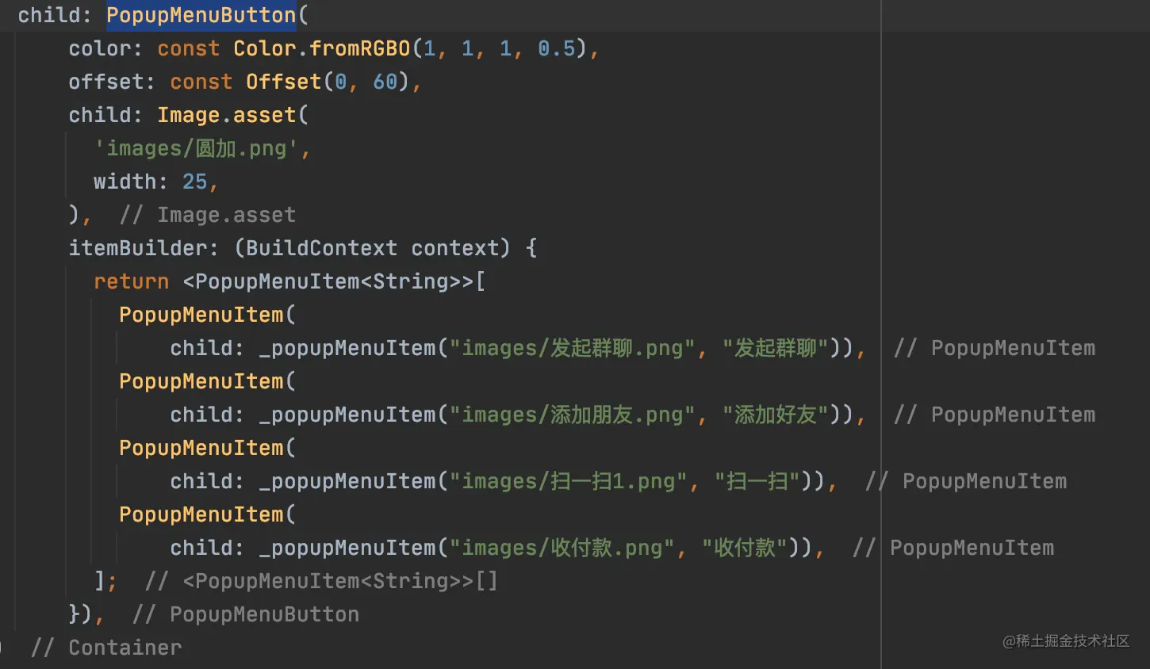Click the itemBuilder parameter name
This screenshot has height=669, width=1150.
[137, 248]
